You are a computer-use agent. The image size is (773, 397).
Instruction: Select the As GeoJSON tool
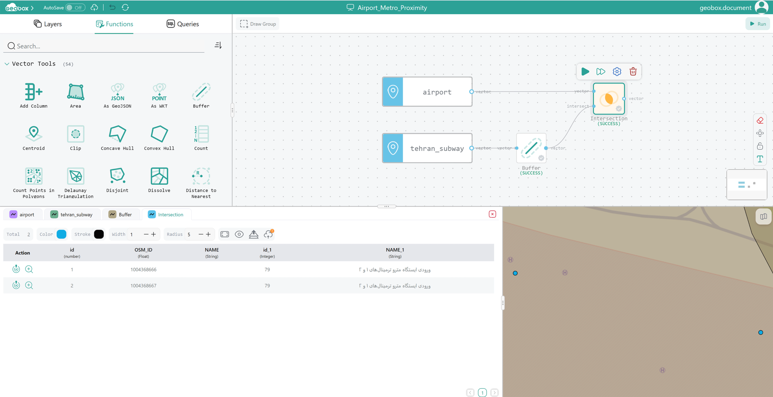coord(117,95)
